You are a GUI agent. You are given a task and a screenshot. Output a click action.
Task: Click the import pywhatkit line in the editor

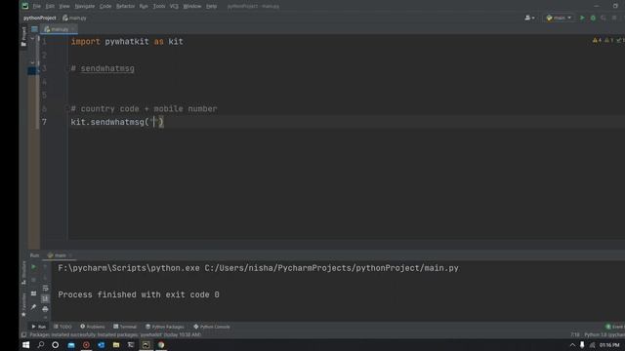(127, 41)
